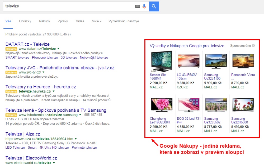Expand the Více dropdown menu
This screenshot has height=165, width=264.
(x=97, y=21)
